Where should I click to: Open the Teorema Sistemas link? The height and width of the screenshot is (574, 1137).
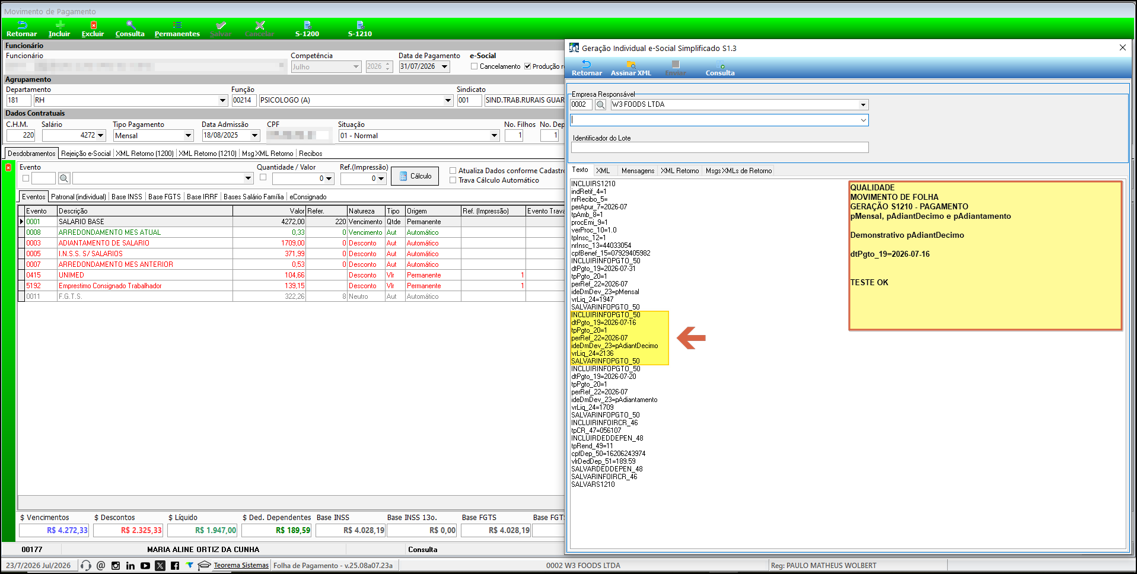tap(241, 566)
